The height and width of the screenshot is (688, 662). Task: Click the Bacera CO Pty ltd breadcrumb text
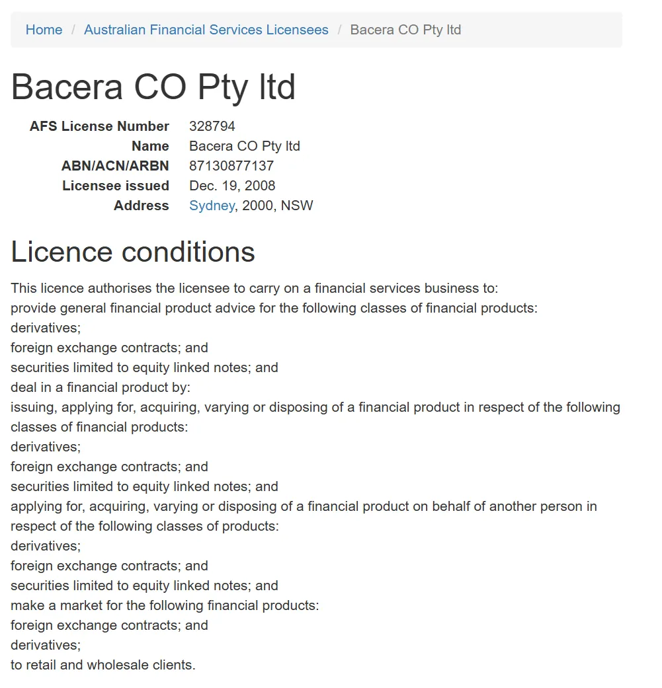click(x=405, y=30)
